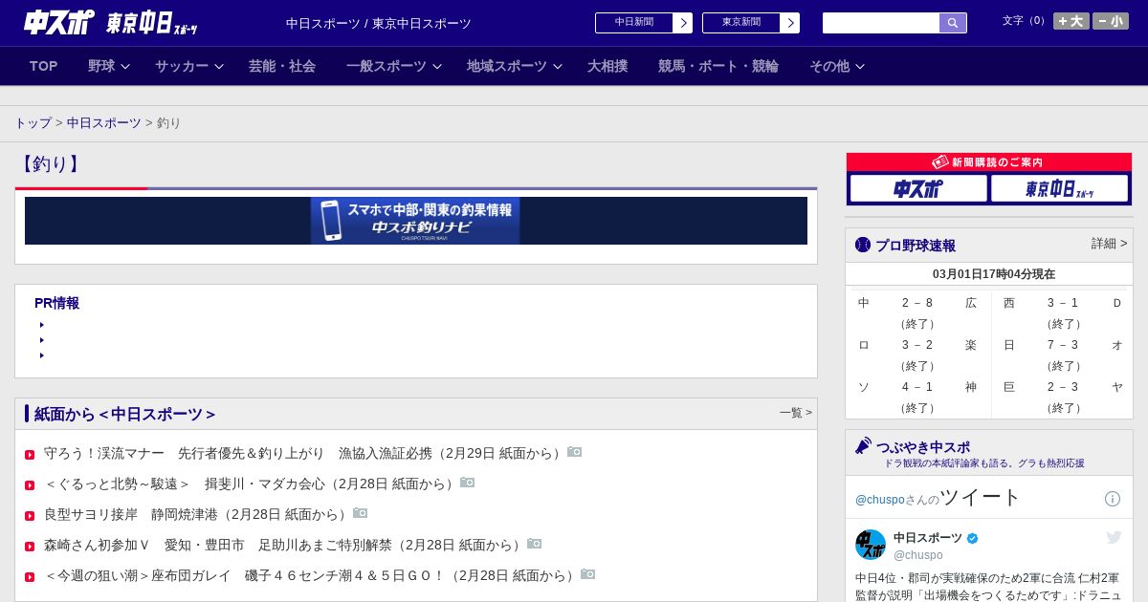Image resolution: width=1148 pixels, height=602 pixels.
Task: Click the search magnifier button
Action: pos(953,23)
